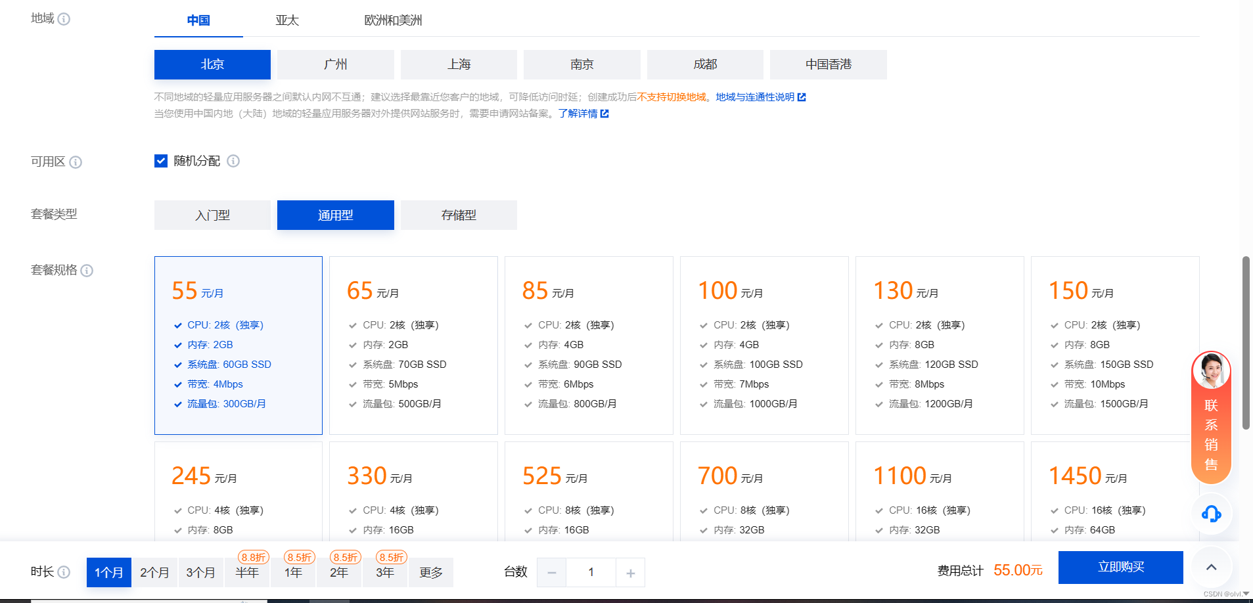Click the plus button for 台数

630,573
